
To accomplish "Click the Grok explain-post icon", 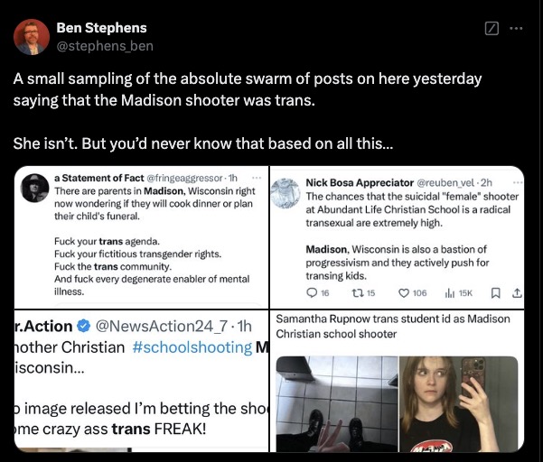I will tap(492, 28).
